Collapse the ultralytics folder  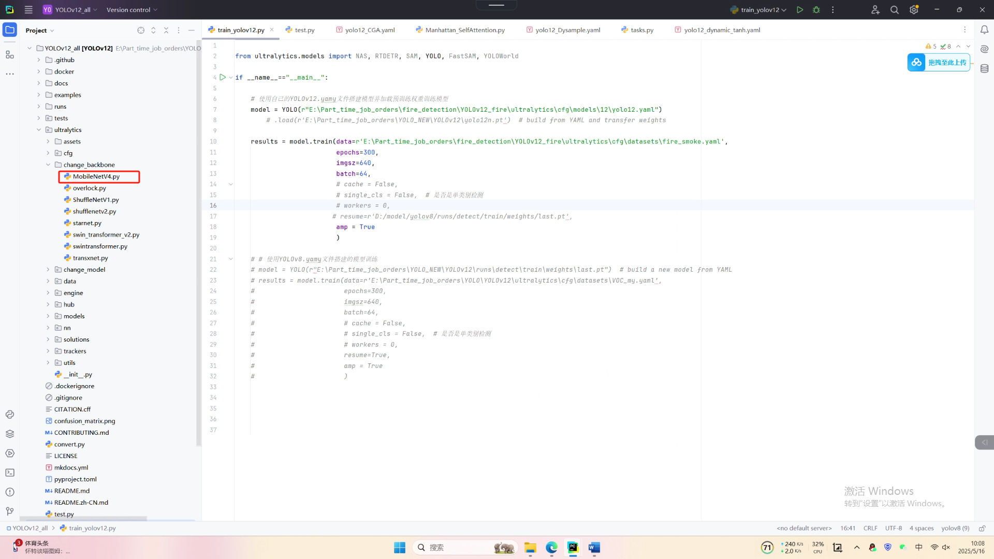pyautogui.click(x=39, y=130)
